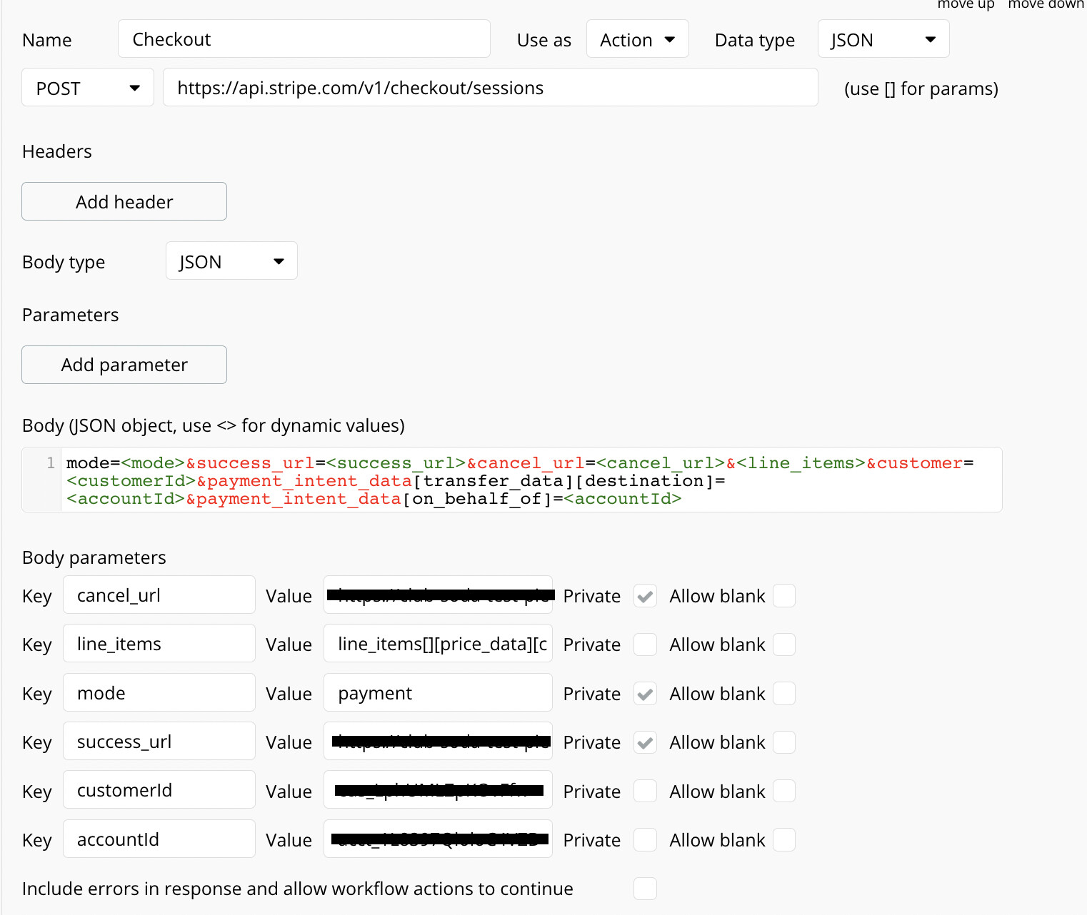The height and width of the screenshot is (915, 1087).
Task: Open the "Use as" Action dropdown
Action: (636, 39)
